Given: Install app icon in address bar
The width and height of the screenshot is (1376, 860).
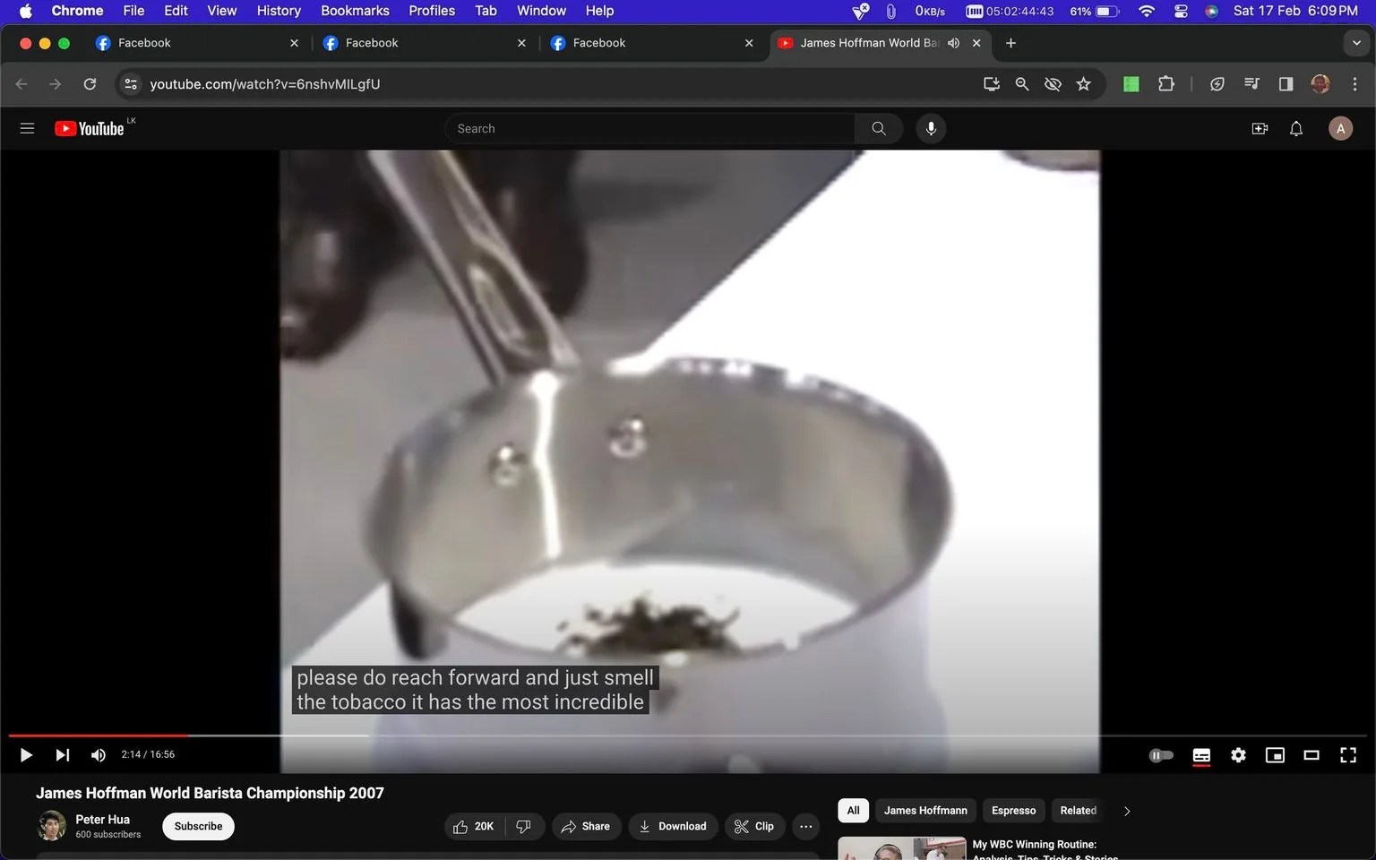Looking at the screenshot, I should [991, 83].
